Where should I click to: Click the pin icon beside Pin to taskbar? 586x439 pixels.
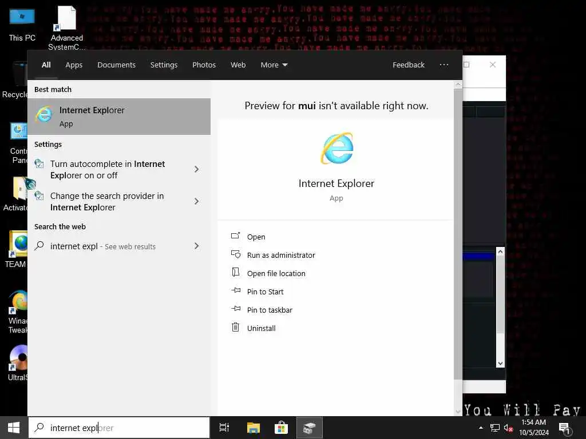click(x=236, y=308)
